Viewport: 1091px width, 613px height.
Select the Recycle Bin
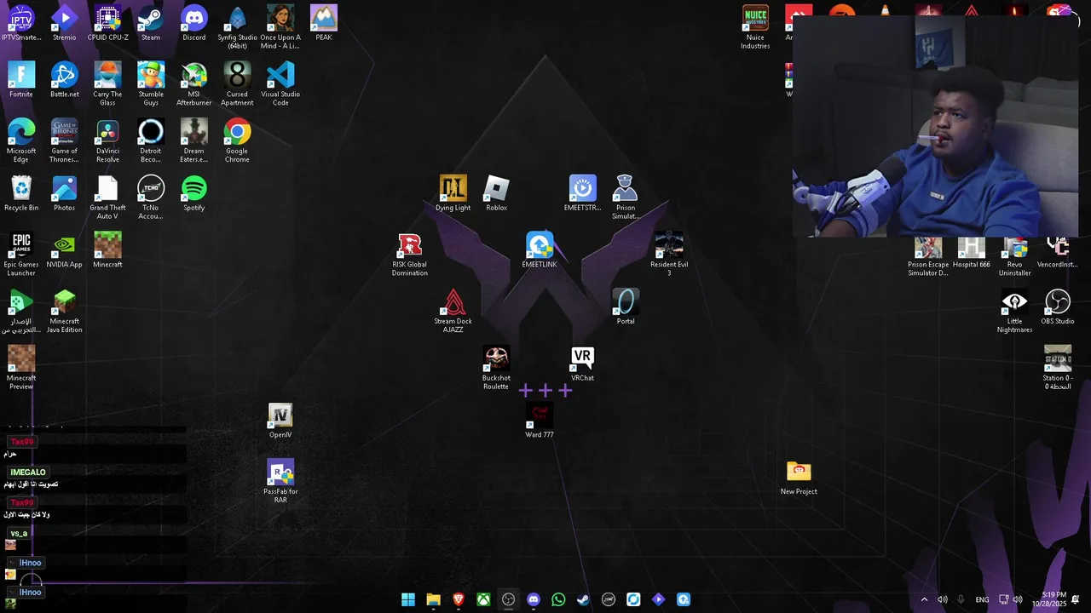tap(21, 193)
